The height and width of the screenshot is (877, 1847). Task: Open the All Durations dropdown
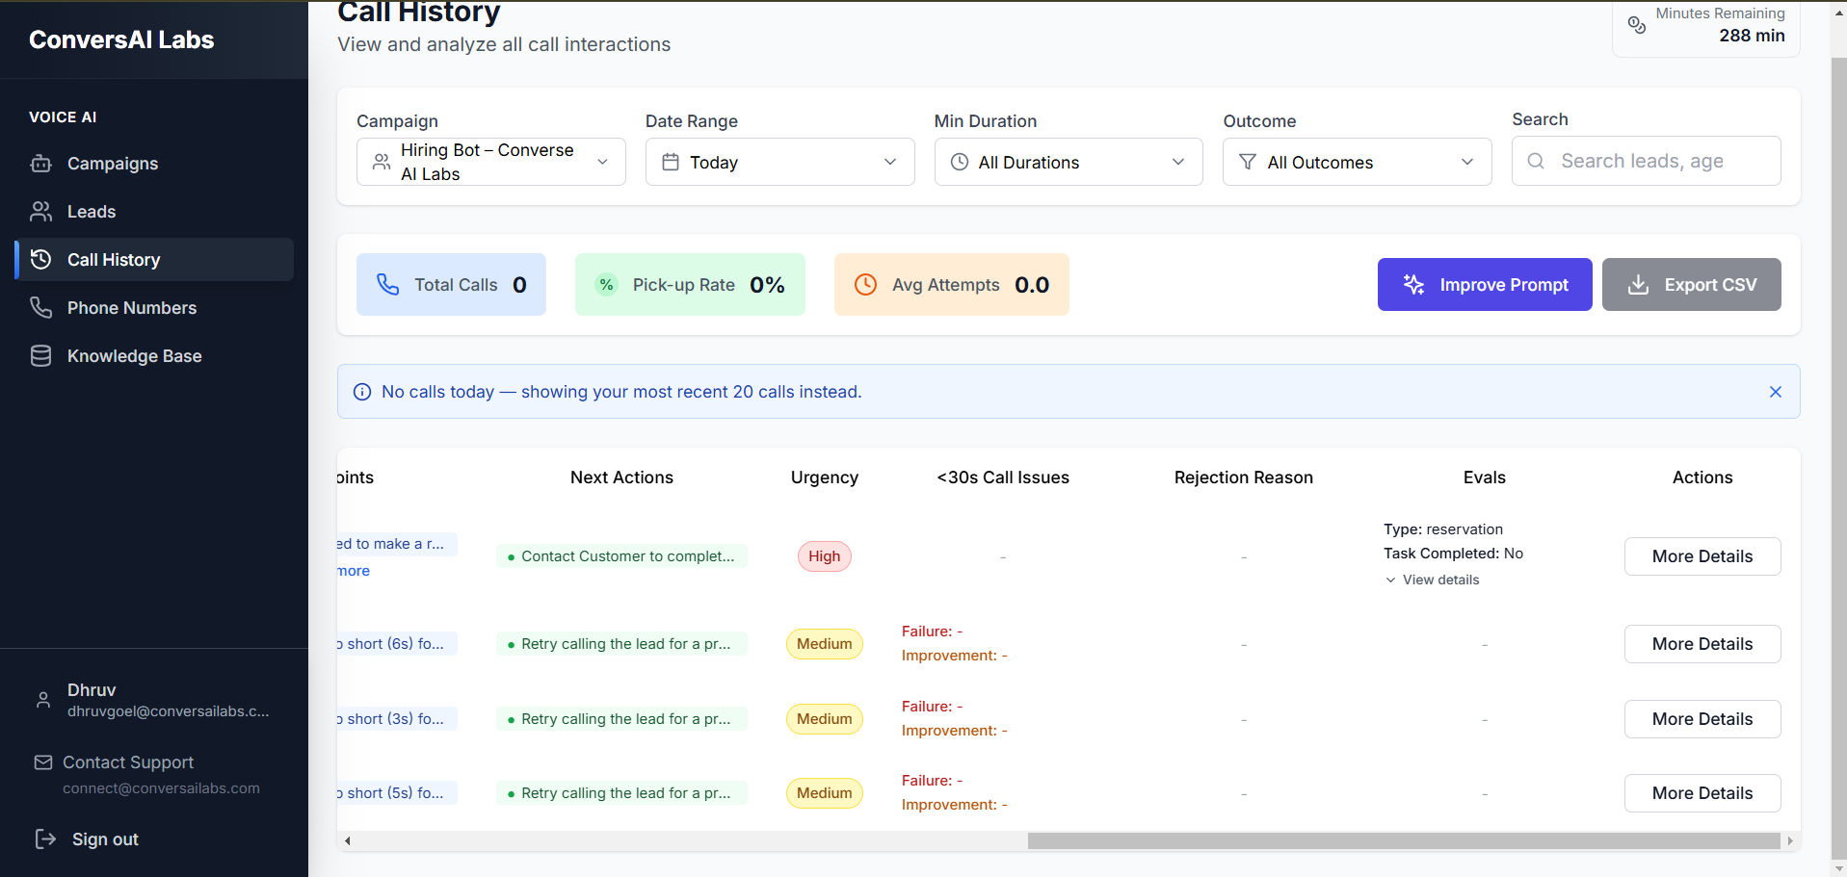click(1069, 162)
